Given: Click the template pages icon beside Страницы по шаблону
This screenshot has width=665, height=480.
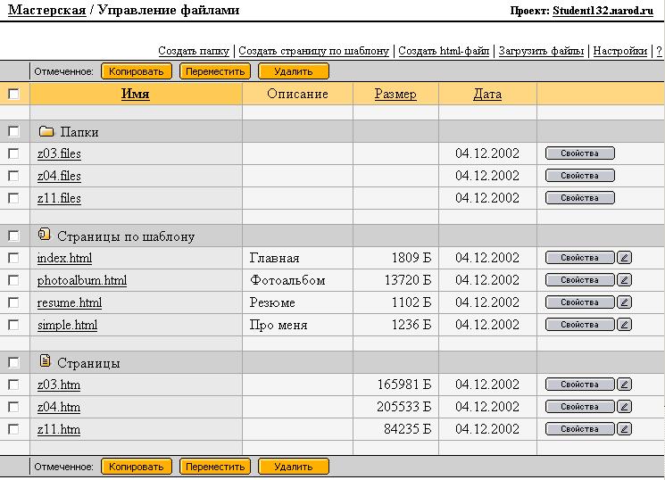Looking at the screenshot, I should pyautogui.click(x=45, y=236).
